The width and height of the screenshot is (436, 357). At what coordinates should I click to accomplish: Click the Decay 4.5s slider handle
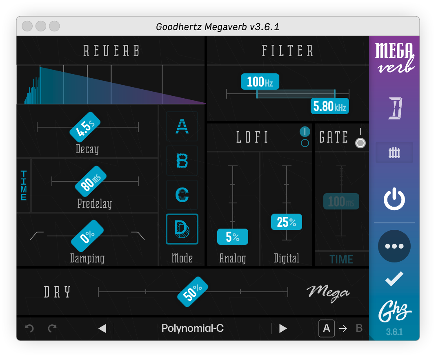(85, 127)
